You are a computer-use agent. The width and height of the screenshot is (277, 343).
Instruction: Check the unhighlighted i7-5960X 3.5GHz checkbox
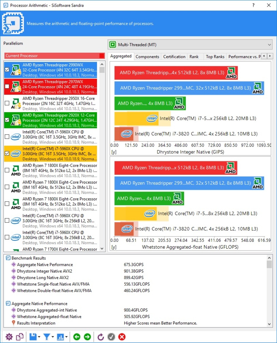tap(7, 137)
